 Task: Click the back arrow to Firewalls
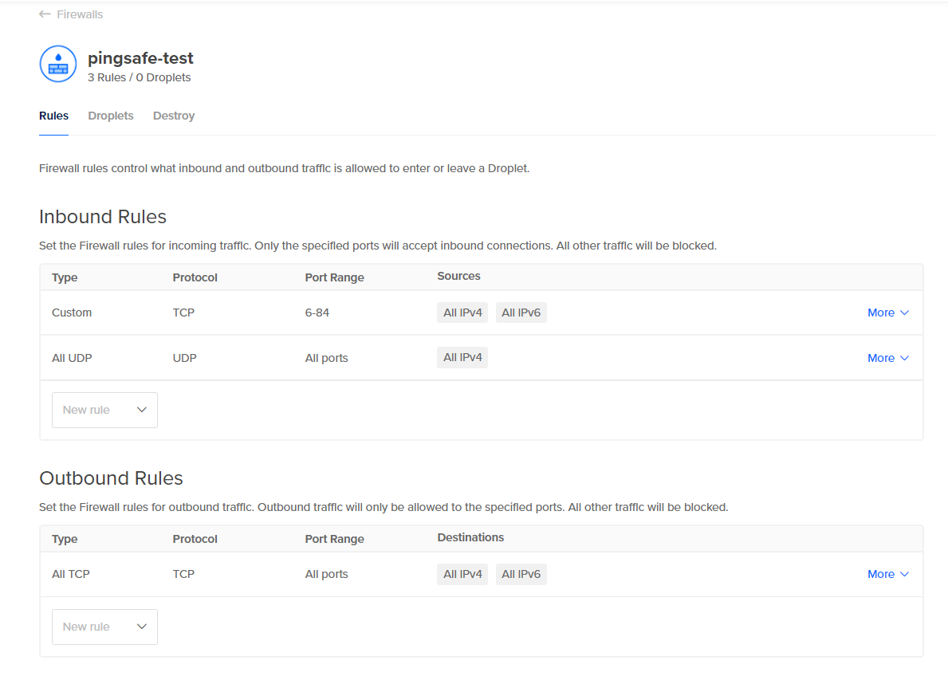click(45, 14)
